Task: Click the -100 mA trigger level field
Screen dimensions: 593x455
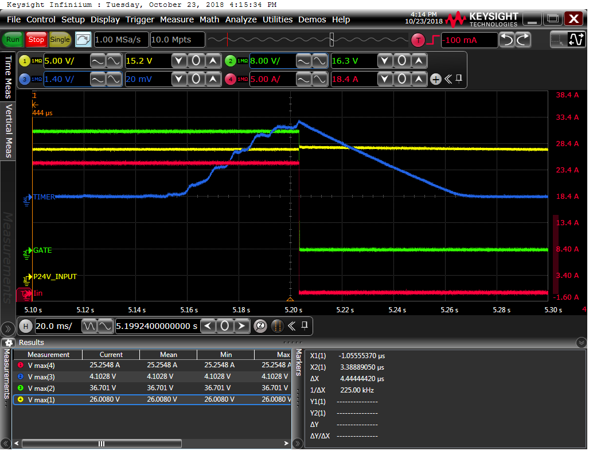Action: [x=469, y=40]
